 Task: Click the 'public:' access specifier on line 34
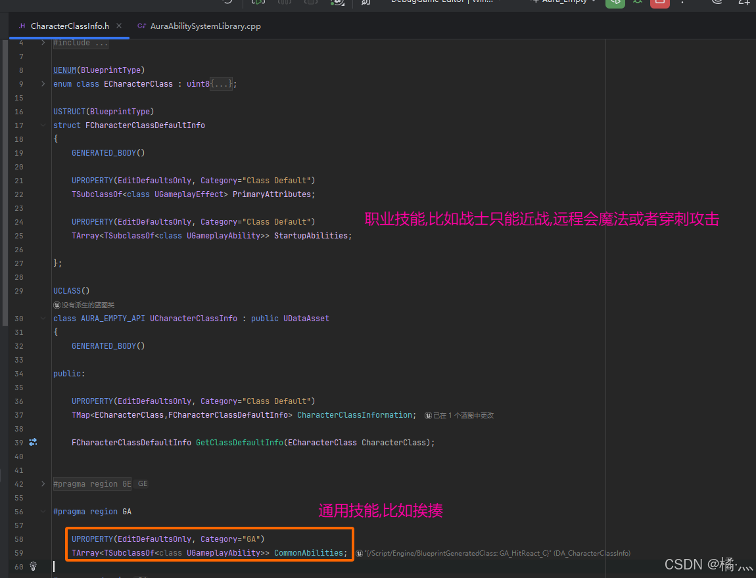click(69, 374)
